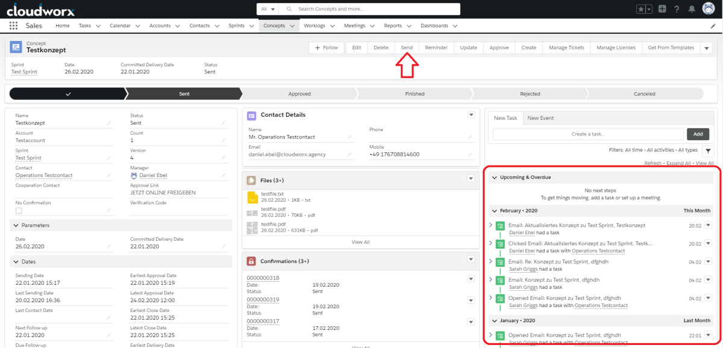Open the help question mark icon
The width and height of the screenshot is (723, 348).
coord(677,9)
